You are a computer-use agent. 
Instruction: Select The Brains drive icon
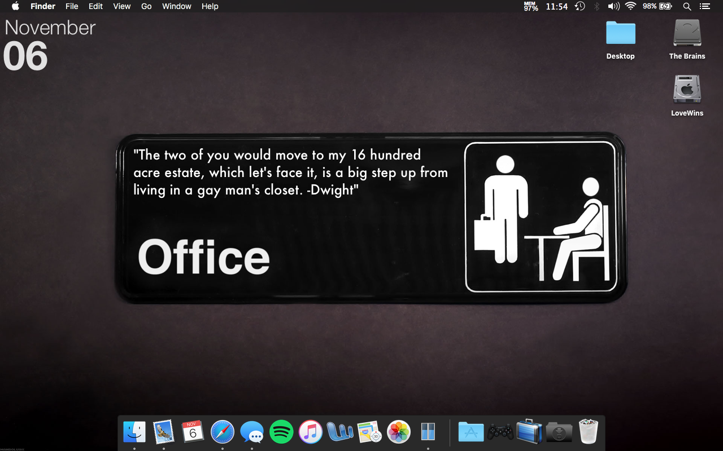(687, 34)
